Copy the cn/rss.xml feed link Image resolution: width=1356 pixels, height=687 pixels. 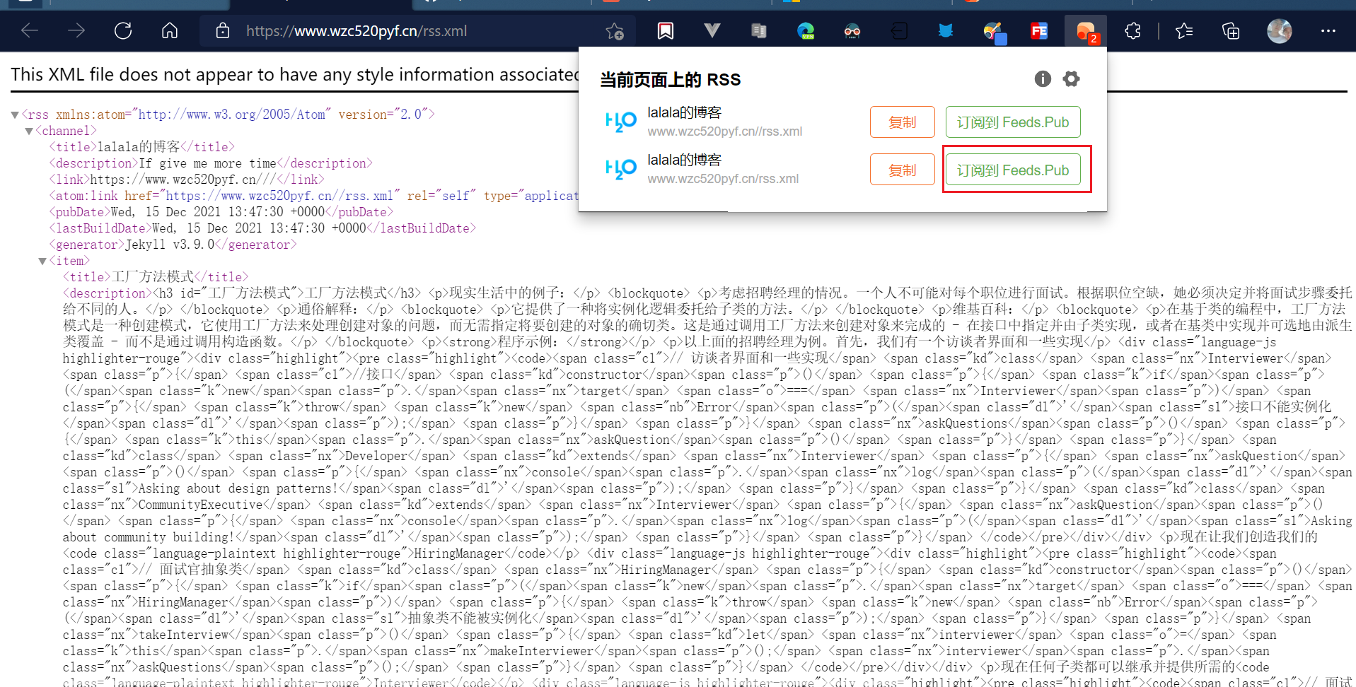point(903,170)
